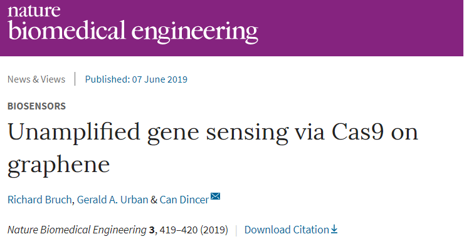
Task: Open Richard Bruch author link
Action: tap(40, 200)
